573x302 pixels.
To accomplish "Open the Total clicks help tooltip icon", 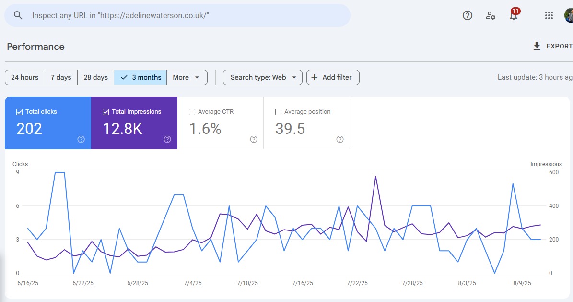I will click(81, 139).
